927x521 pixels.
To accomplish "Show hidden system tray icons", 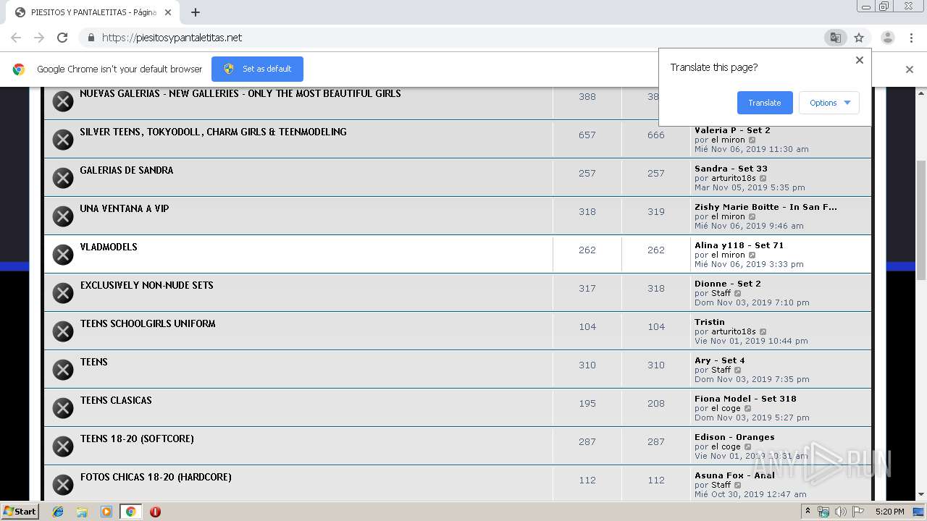I will 808,512.
